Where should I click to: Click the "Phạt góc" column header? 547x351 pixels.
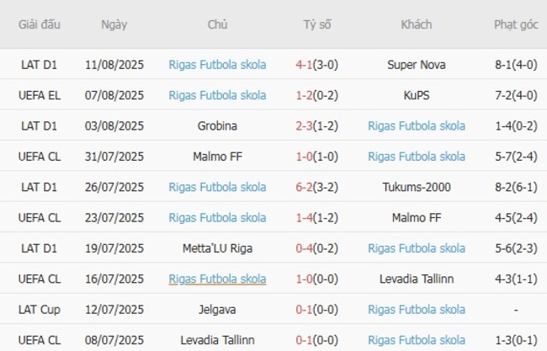pyautogui.click(x=516, y=24)
